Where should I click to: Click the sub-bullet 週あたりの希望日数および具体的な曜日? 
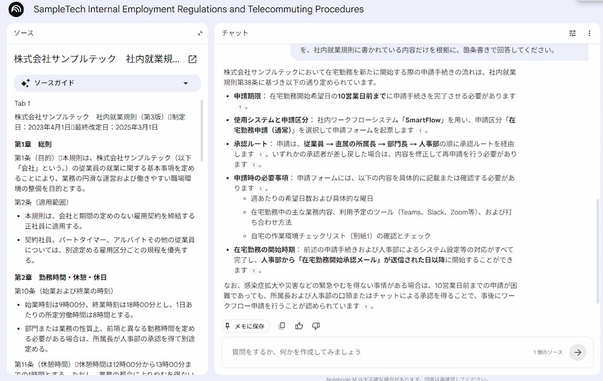[x=312, y=199]
